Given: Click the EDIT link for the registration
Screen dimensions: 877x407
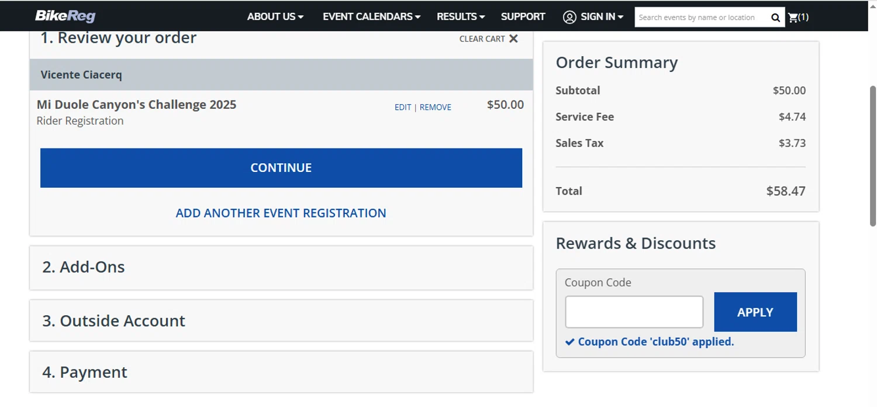Looking at the screenshot, I should pos(403,107).
